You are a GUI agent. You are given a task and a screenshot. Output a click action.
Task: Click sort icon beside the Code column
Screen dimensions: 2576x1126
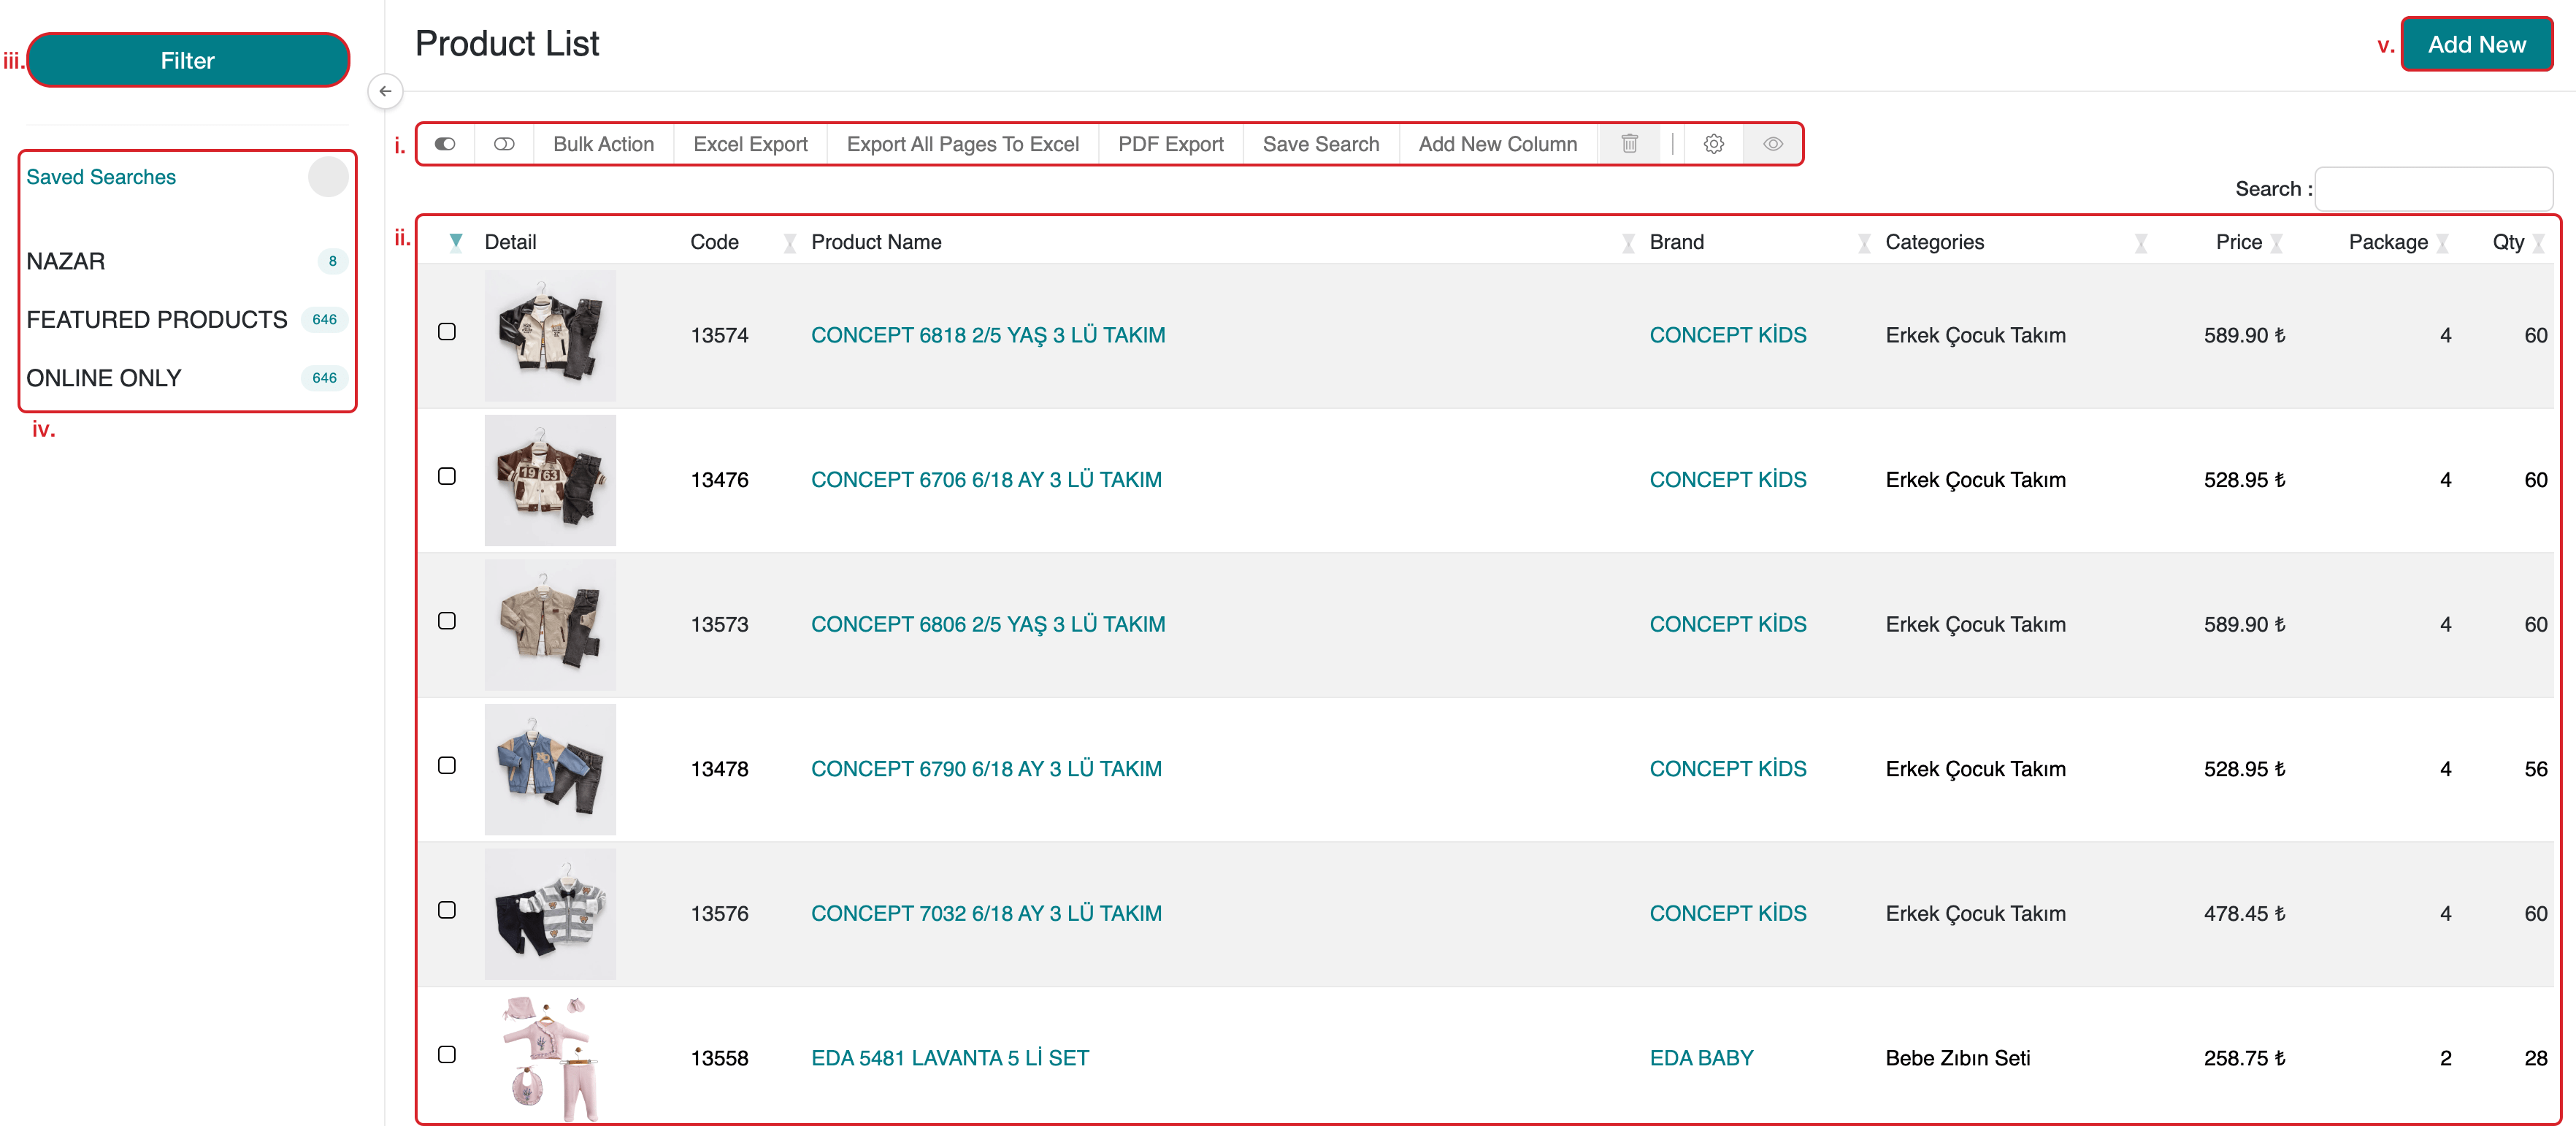pyautogui.click(x=789, y=243)
